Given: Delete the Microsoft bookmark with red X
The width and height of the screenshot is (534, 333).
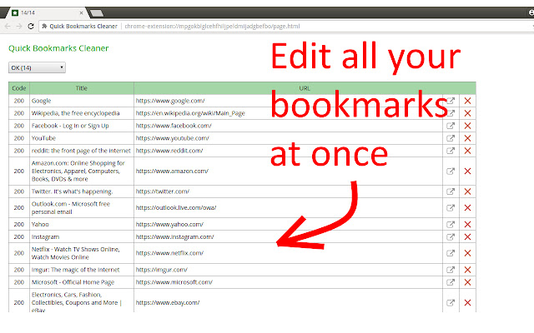Looking at the screenshot, I should point(467,282).
